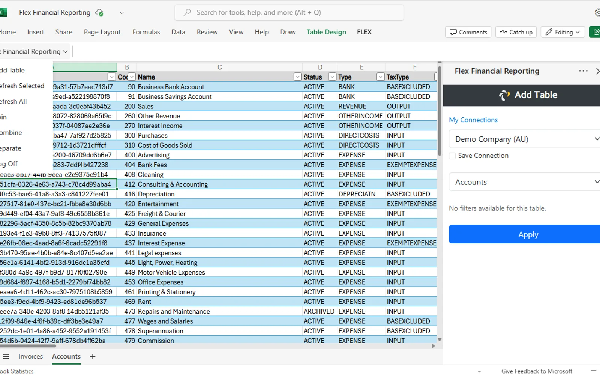Switch to the Invoices sheet tab
600x375 pixels.
[x=30, y=356]
